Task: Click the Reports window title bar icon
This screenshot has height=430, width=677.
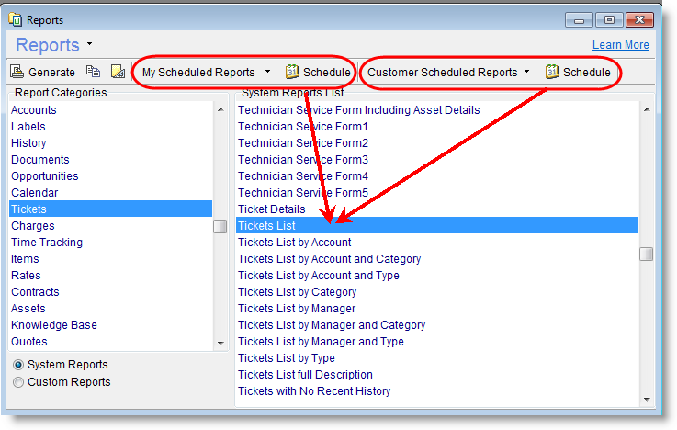Action: click(15, 18)
